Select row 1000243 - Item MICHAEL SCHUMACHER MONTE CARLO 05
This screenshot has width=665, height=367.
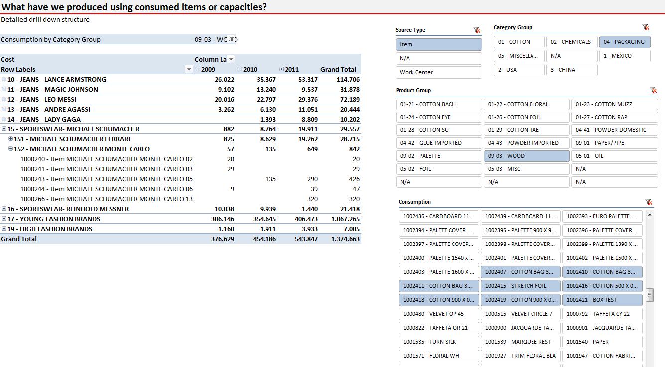107,179
